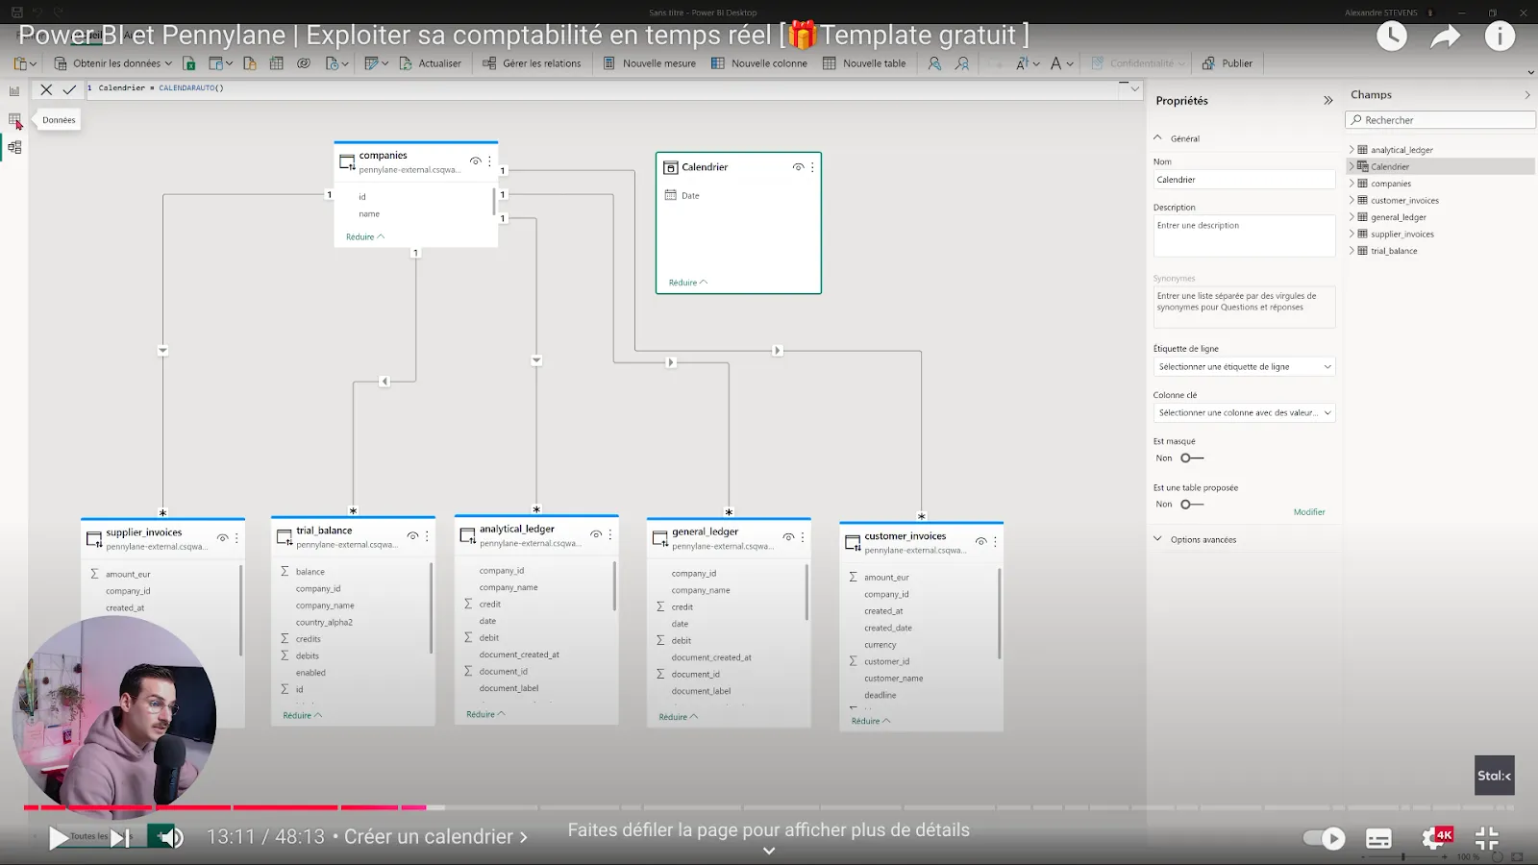Seek on the YouTube progress bar
Image resolution: width=1538 pixels, height=865 pixels.
pyautogui.click(x=769, y=807)
